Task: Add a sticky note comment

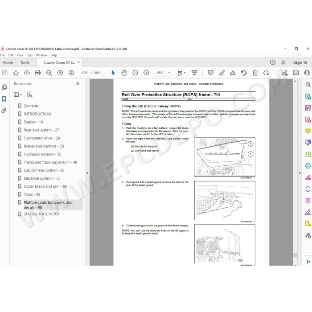Action: [211, 73]
